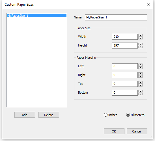Confirm with the OK button
The image size is (155, 141).
click(x=114, y=131)
